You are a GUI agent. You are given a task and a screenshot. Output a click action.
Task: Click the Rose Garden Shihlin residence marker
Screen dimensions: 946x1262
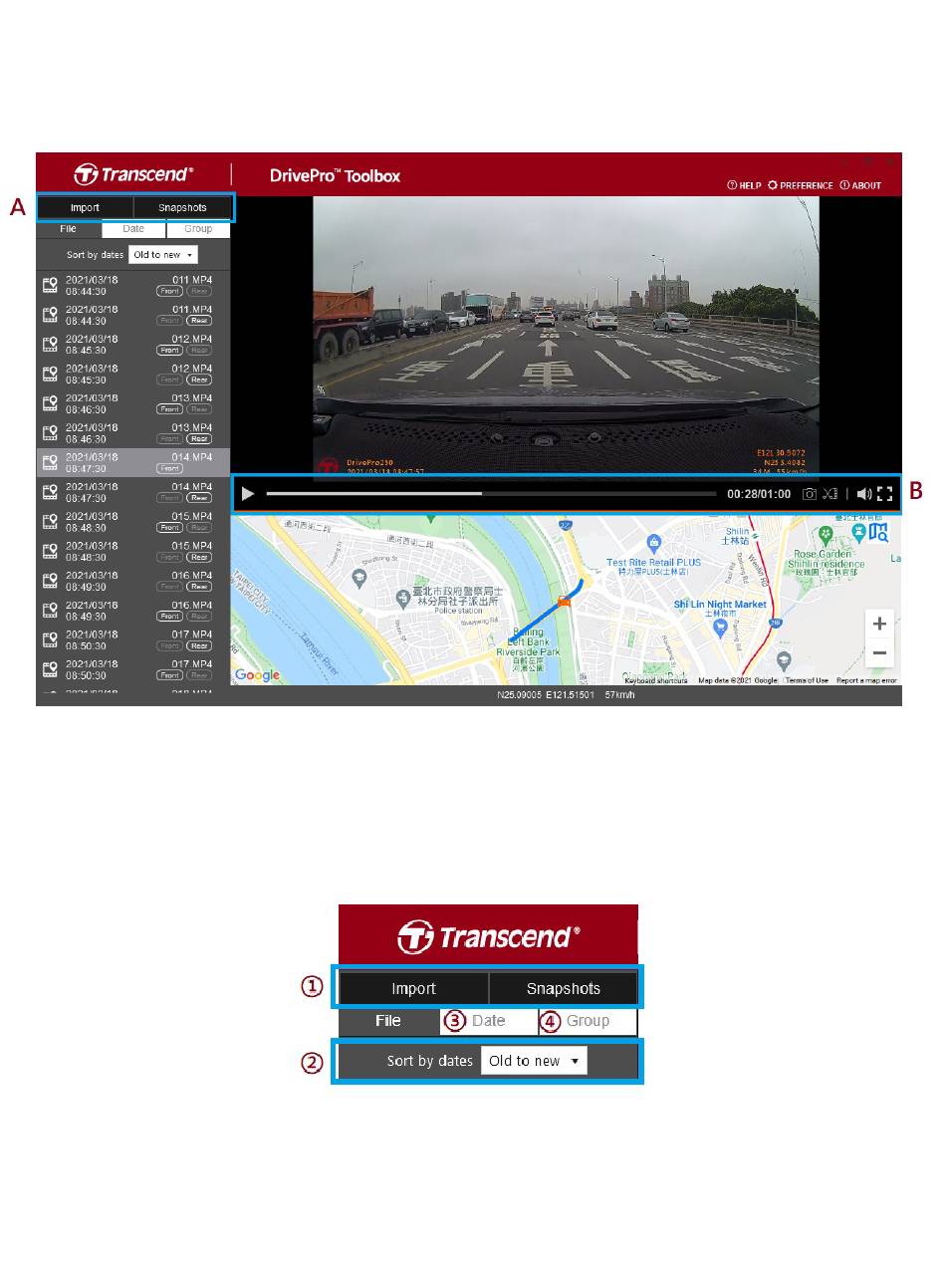click(x=826, y=534)
